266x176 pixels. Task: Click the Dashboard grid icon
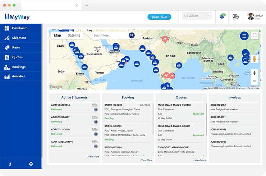[7, 28]
